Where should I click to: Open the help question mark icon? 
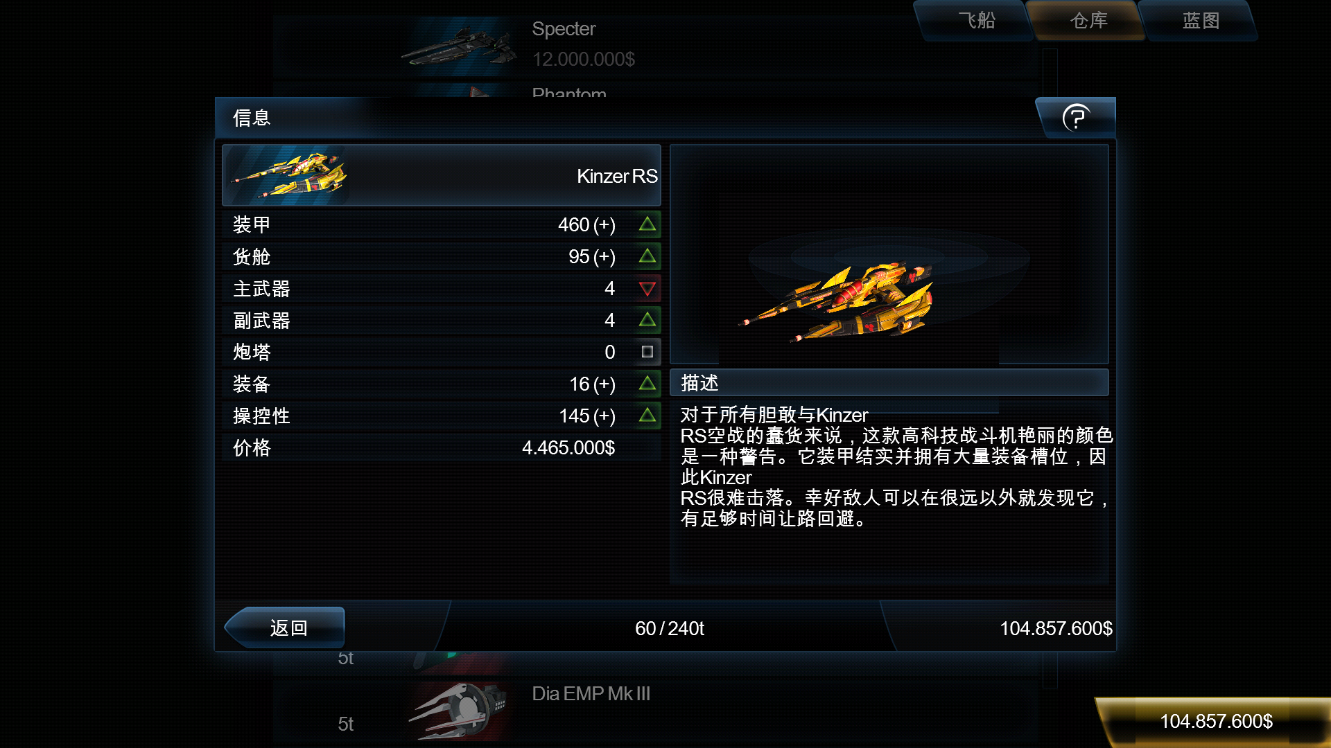pyautogui.click(x=1076, y=118)
